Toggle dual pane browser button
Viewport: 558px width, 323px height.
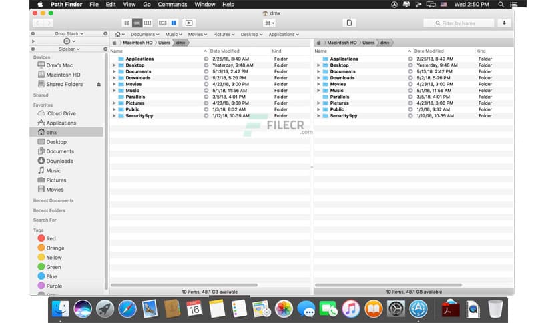point(174,23)
